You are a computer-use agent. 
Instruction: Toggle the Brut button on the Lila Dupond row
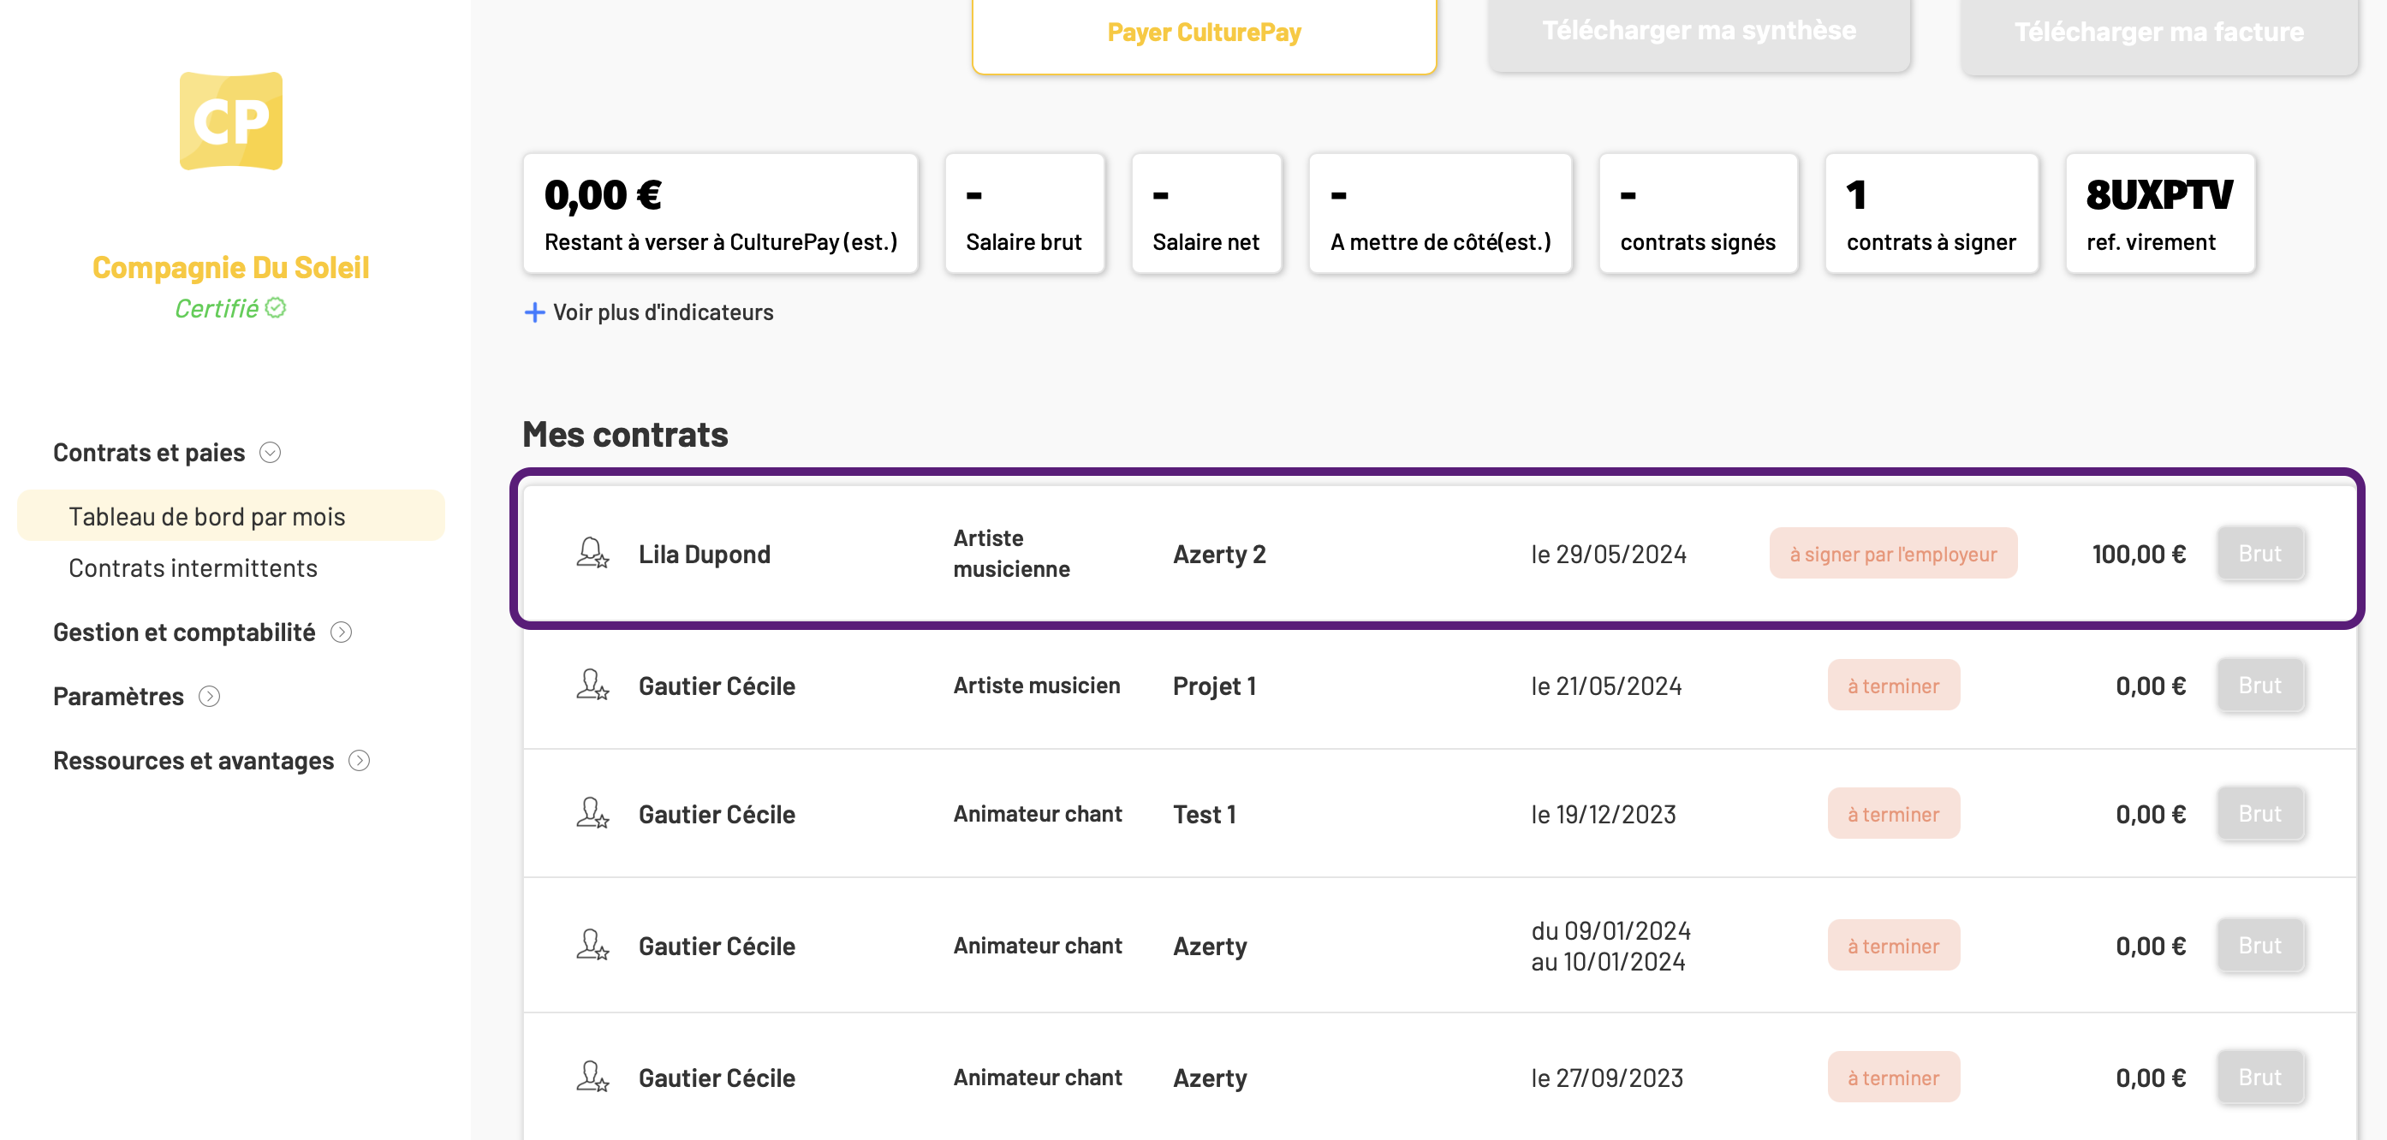[2259, 553]
